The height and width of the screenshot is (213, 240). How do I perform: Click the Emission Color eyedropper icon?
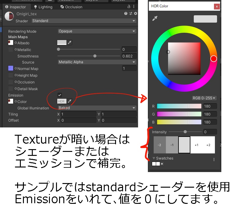click(70, 101)
